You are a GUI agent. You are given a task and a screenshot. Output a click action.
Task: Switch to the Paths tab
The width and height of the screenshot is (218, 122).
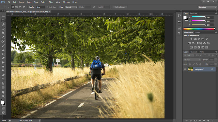point(202,52)
